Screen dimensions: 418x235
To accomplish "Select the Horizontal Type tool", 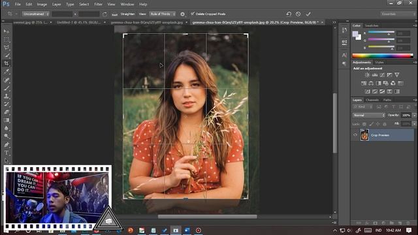I will pos(7,153).
